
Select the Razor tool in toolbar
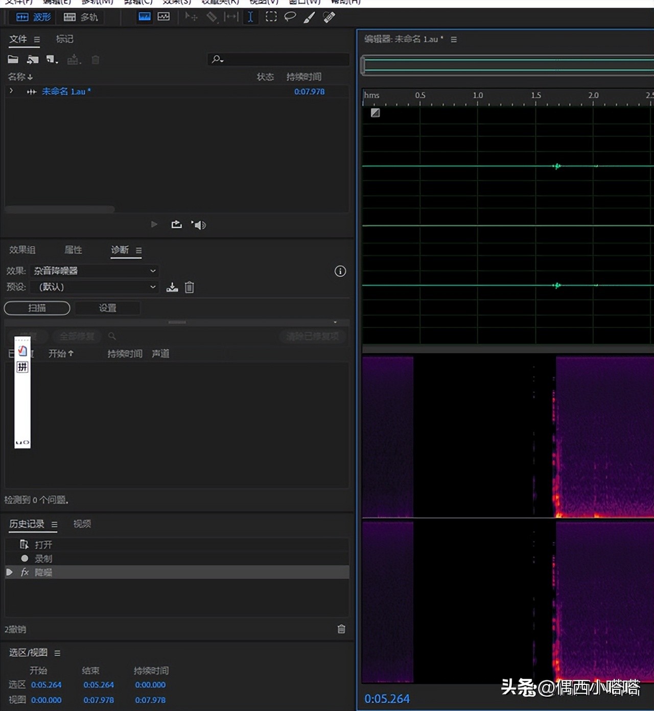(212, 17)
